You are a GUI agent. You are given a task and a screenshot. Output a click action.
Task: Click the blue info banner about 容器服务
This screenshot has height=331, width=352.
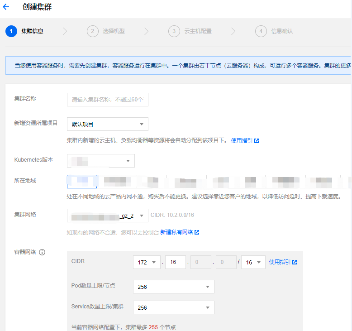click(x=178, y=65)
